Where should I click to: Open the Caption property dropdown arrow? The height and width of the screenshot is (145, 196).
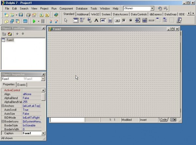point(43,133)
